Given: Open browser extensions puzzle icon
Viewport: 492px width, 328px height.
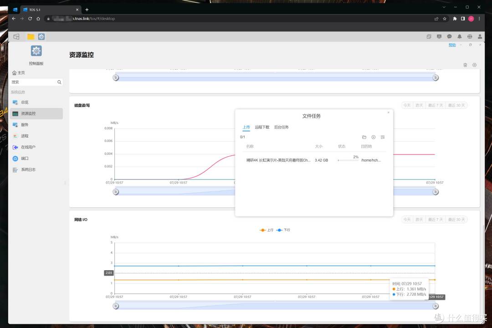Looking at the screenshot, I should pyautogui.click(x=455, y=19).
